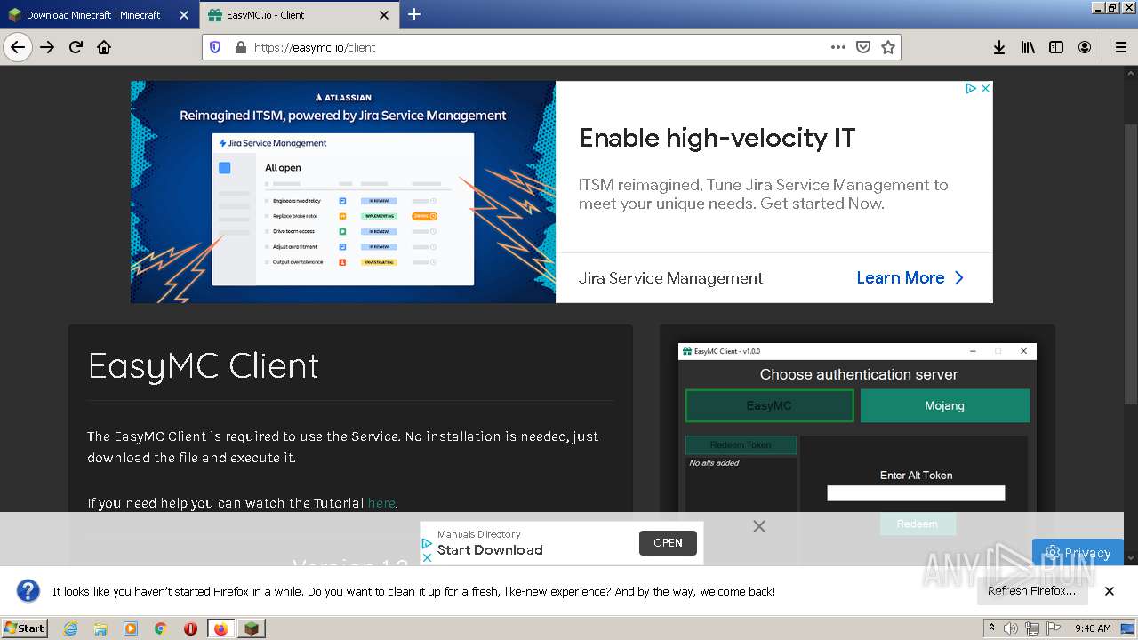This screenshot has width=1138, height=640.
Task: Open network status tray icon
Action: tap(1032, 628)
